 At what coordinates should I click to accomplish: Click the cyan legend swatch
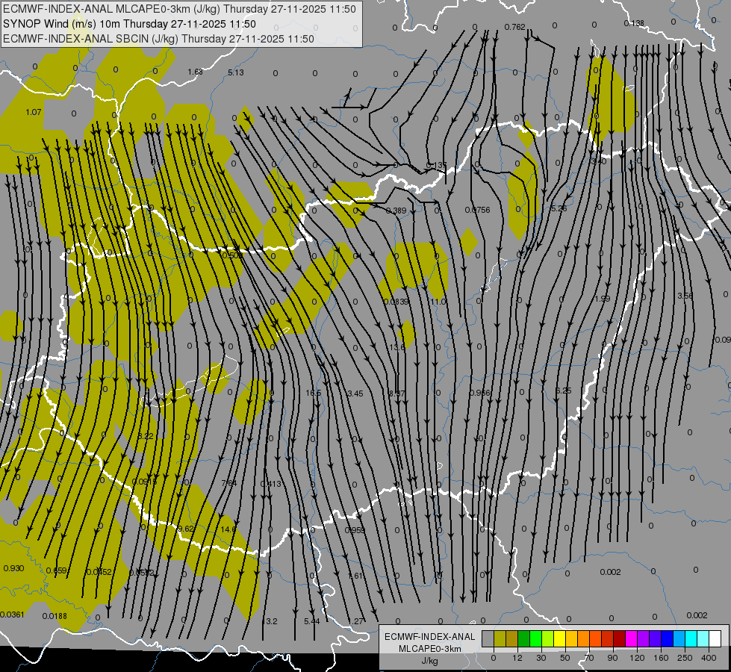point(691,639)
